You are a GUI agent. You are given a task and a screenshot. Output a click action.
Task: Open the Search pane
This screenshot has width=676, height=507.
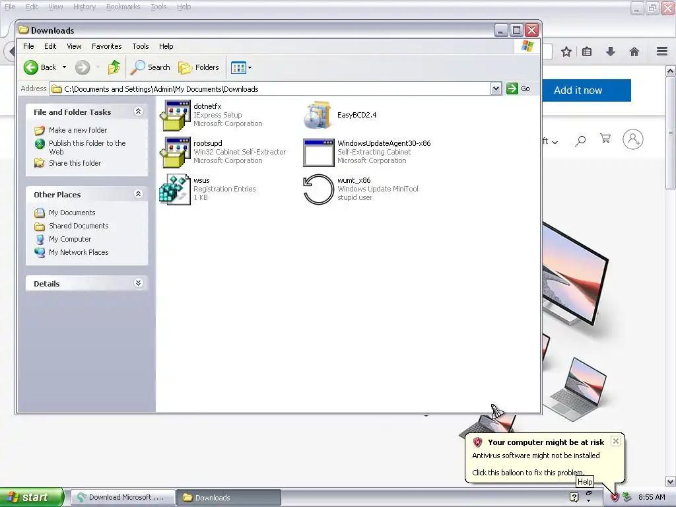pos(150,67)
